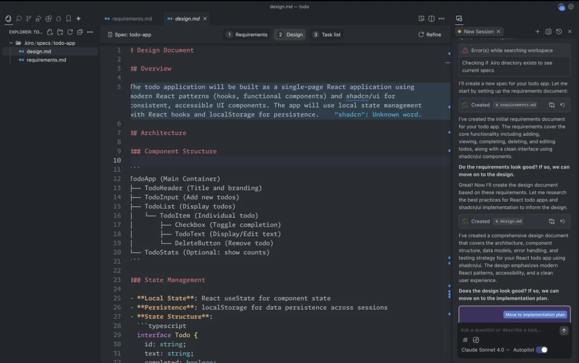The width and height of the screenshot is (579, 363).
Task: Open design.md in the Explorer tree
Action: click(38, 51)
